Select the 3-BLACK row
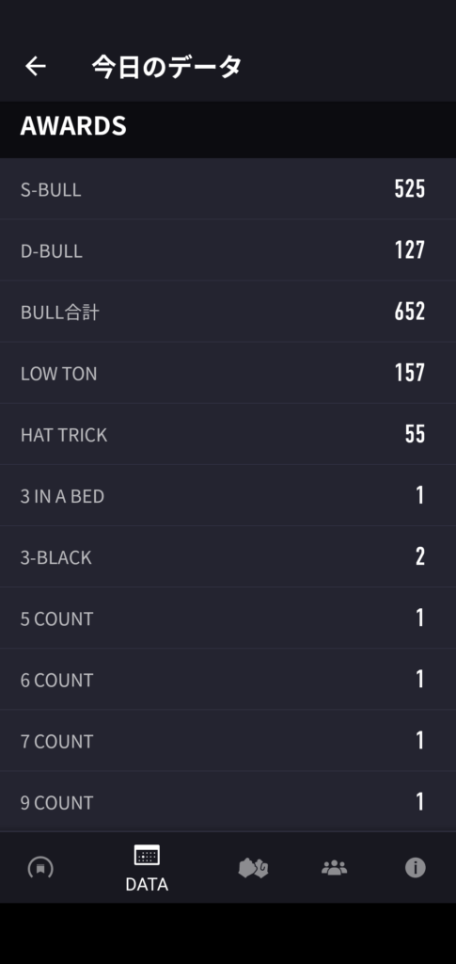Image resolution: width=456 pixels, height=964 pixels. [x=228, y=557]
